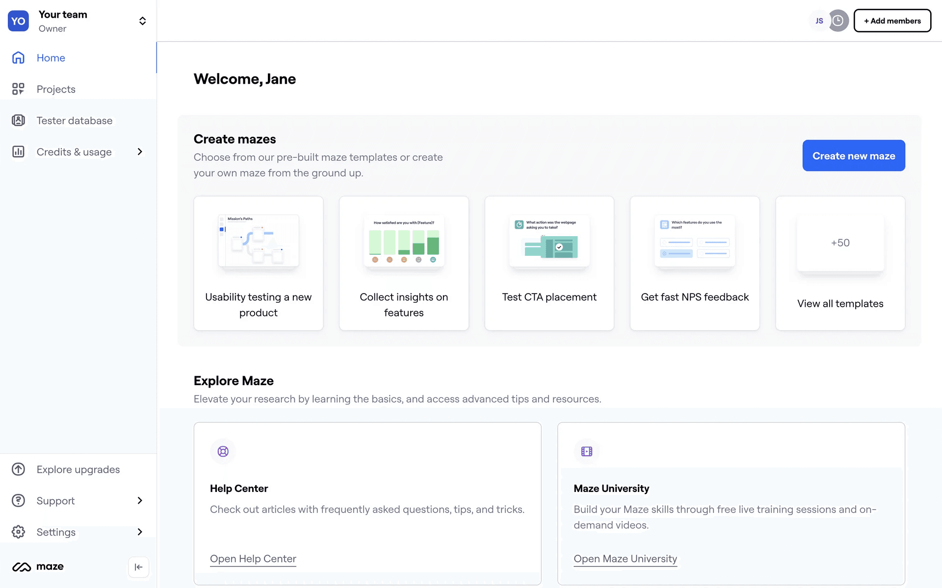Choose the Test CTA placement template
Viewport: 942px width, 588px height.
tap(549, 263)
